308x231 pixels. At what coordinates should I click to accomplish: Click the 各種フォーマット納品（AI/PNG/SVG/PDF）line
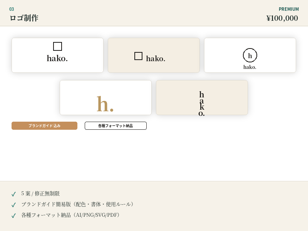pos(70,215)
